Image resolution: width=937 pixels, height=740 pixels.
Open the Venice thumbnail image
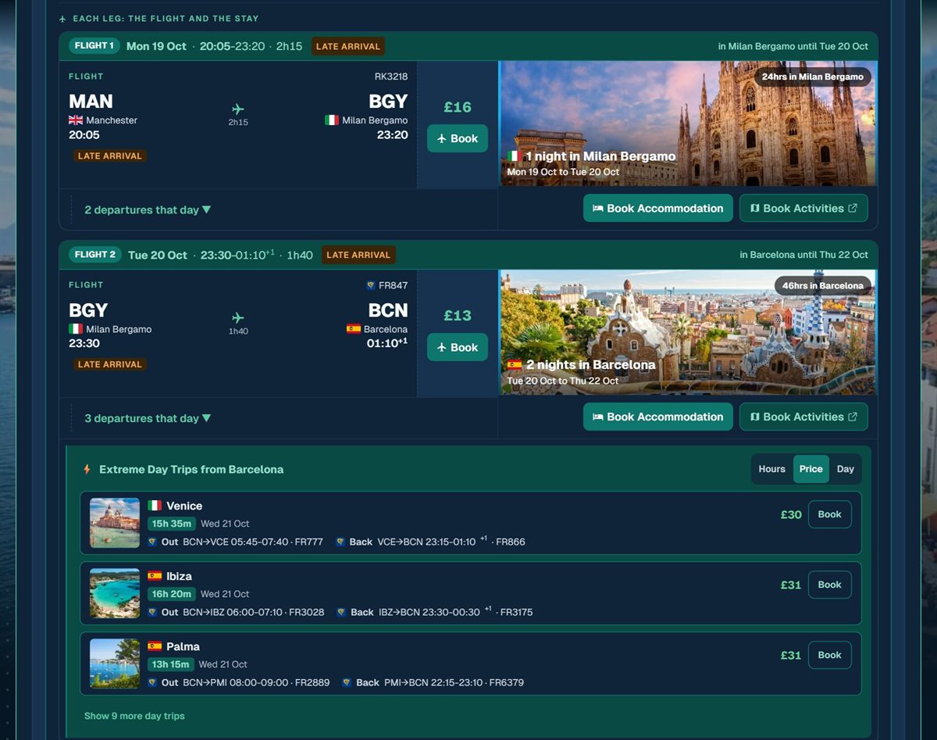coord(115,523)
